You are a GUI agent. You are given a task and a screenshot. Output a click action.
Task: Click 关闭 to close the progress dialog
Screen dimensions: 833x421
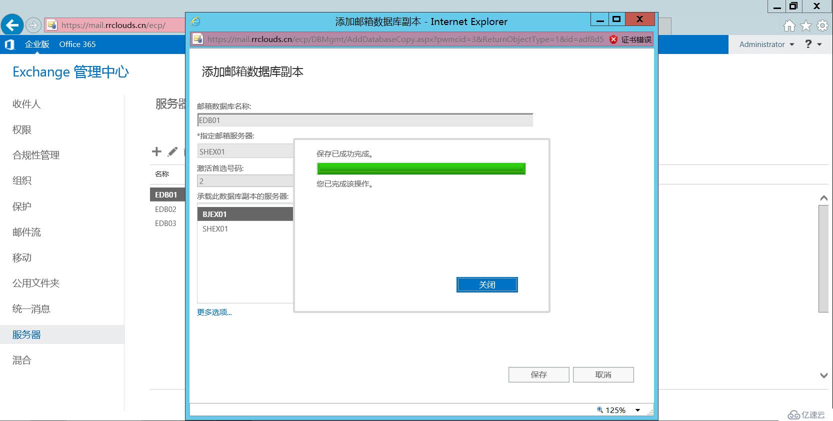487,284
